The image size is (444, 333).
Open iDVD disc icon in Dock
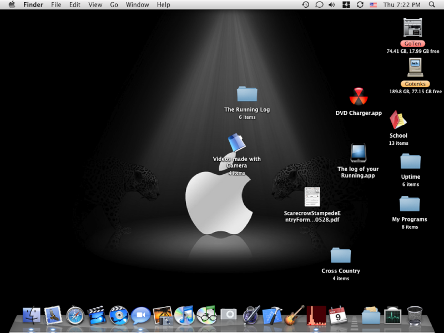(x=119, y=315)
